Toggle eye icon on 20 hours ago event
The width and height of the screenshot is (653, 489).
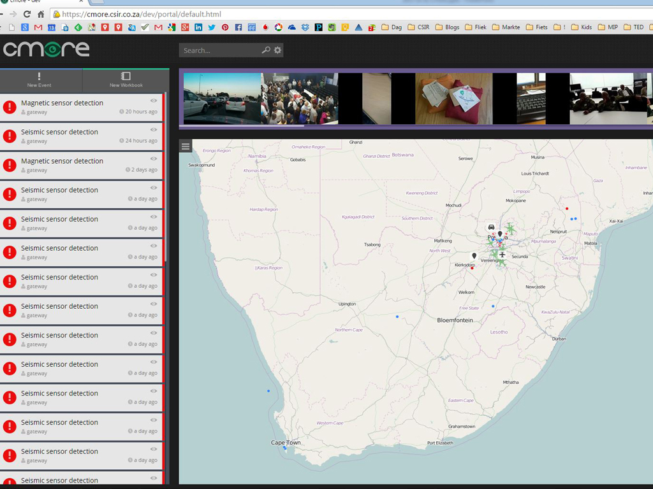point(154,101)
